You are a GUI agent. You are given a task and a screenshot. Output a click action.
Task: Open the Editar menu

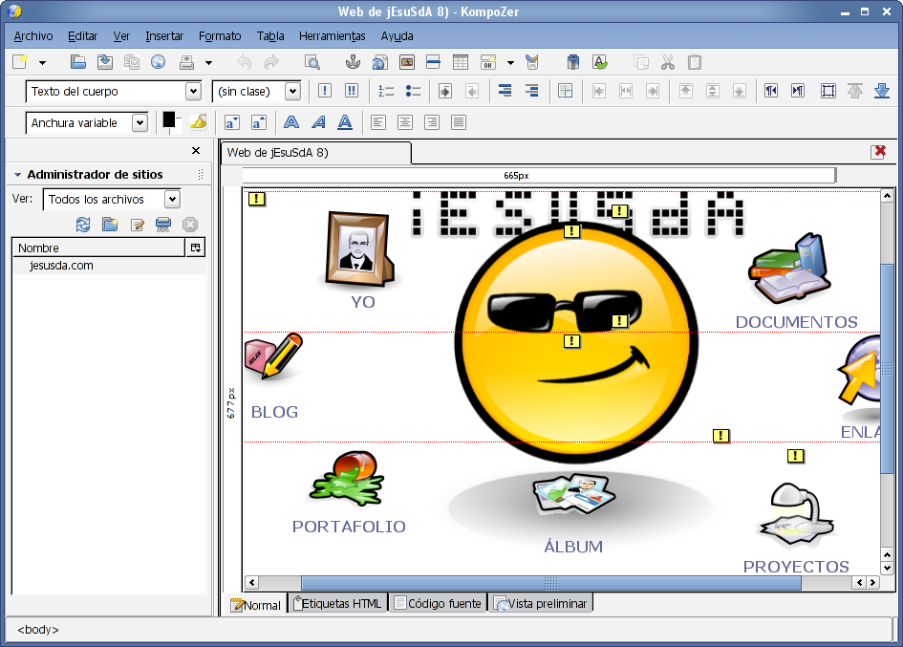coord(82,35)
